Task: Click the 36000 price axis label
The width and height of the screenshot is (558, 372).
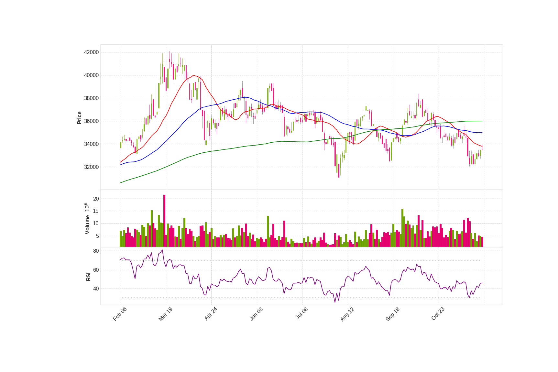Action: point(91,121)
